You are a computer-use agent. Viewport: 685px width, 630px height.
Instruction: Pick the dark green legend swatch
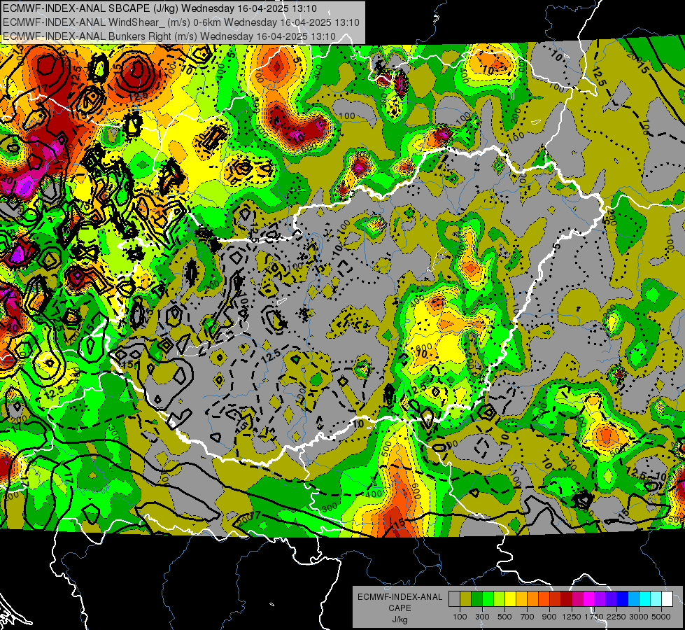point(476,598)
